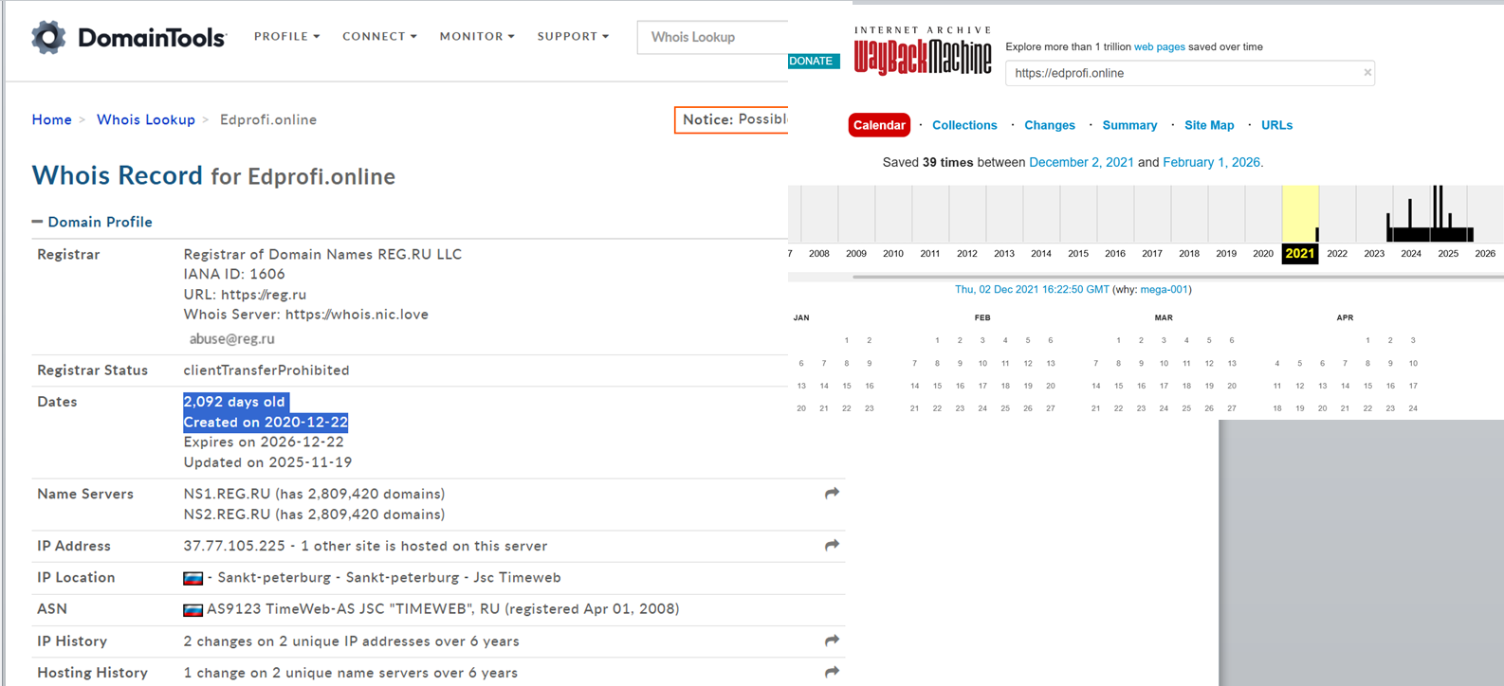Image resolution: width=1504 pixels, height=686 pixels.
Task: Click the mega-001 collection link
Action: 1165,290
